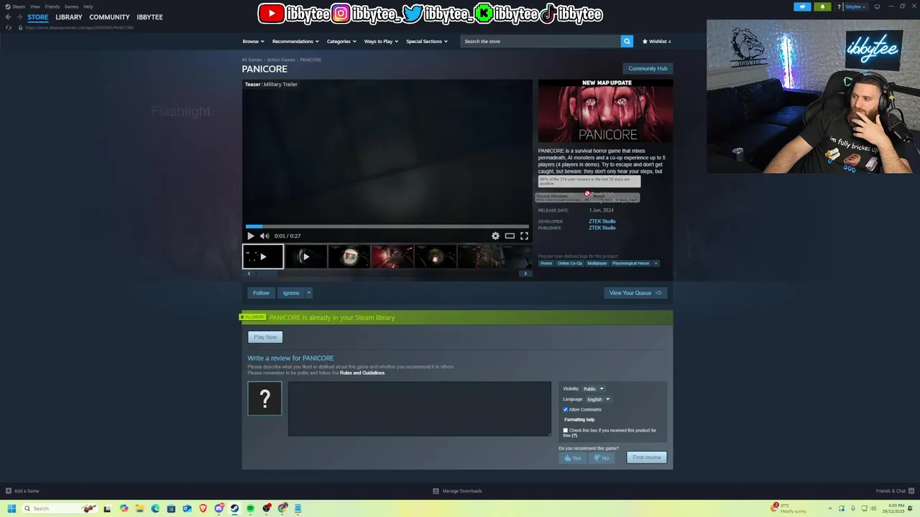
Task: Toggle theater mode on video player
Action: (510, 236)
